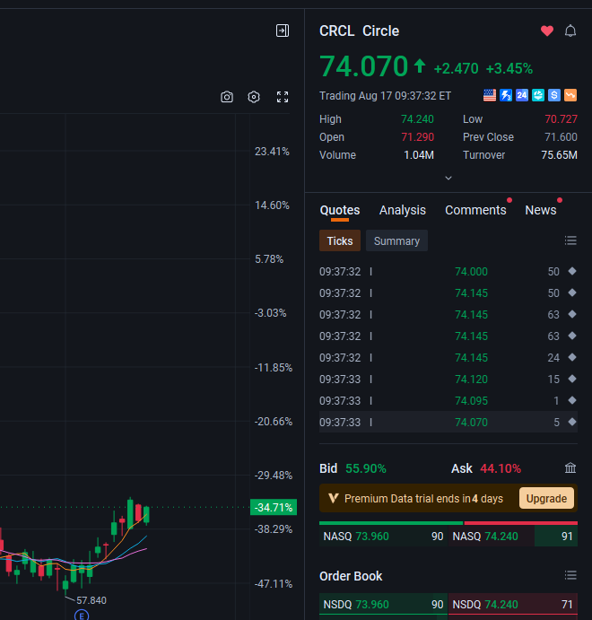Open the Comments tab
Viewport: 592px width, 620px height.
click(475, 210)
